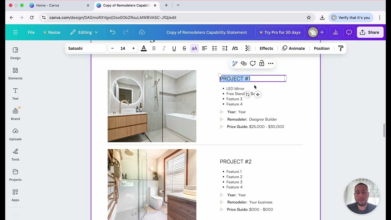This screenshot has width=391, height=220.
Task: Undo the last action
Action: (x=112, y=32)
